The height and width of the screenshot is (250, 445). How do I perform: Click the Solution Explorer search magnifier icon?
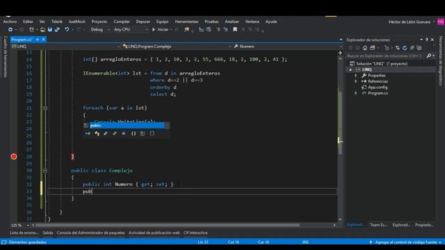tap(429, 56)
